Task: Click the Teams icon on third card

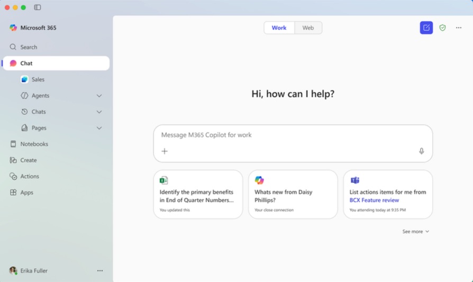Action: (x=354, y=180)
